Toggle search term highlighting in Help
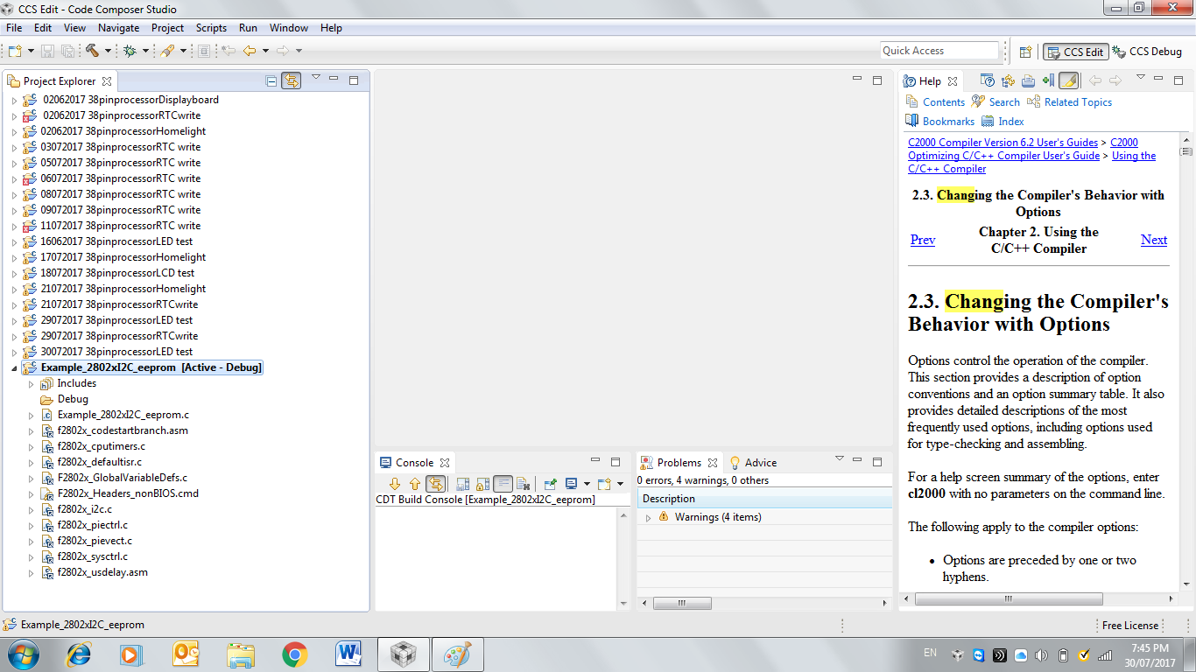This screenshot has height=672, width=1196. 1068,80
